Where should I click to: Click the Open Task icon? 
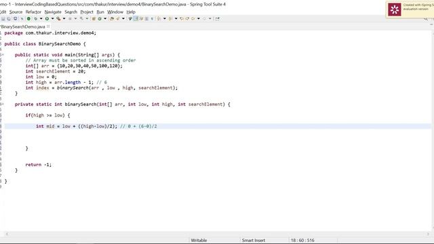tap(117, 18)
